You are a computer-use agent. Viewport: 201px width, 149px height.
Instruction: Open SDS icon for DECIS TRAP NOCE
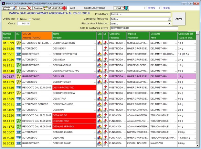(x=100, y=104)
